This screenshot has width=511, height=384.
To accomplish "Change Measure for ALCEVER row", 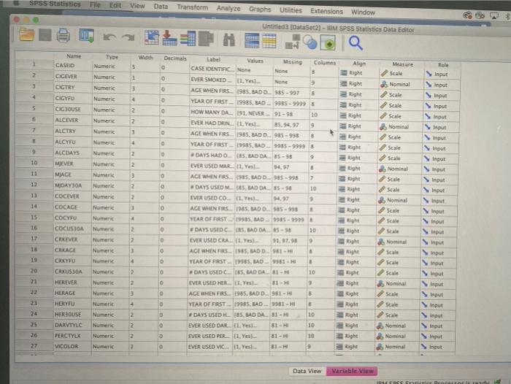I will [400, 127].
